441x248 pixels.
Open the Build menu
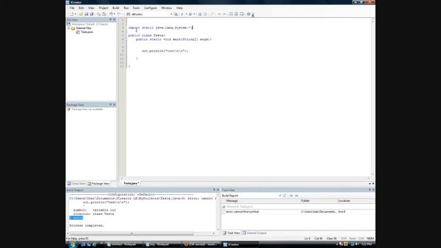(116, 8)
